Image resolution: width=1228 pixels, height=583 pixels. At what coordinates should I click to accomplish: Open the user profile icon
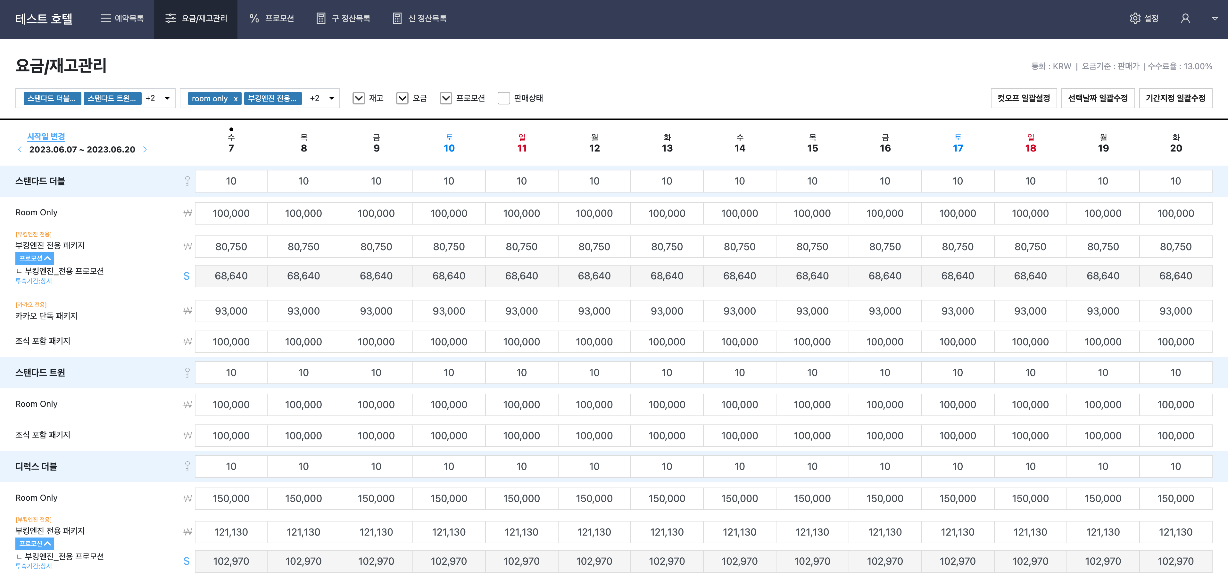click(1185, 18)
